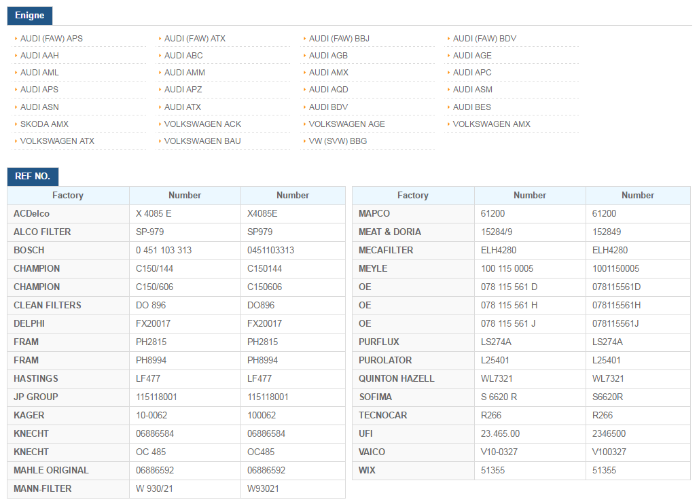
Task: Click the VOLKSWAGEN ATX engine link
Action: coord(57,141)
